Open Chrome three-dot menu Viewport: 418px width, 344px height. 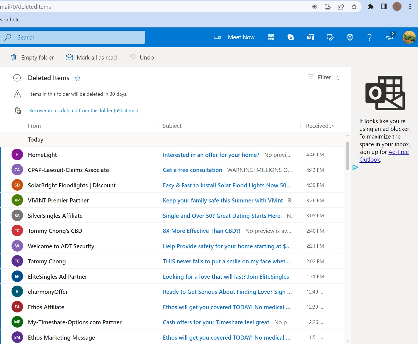pyautogui.click(x=410, y=7)
